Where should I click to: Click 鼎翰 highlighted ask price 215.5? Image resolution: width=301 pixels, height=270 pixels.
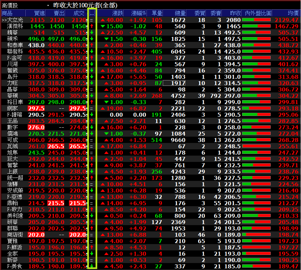pos(56,203)
